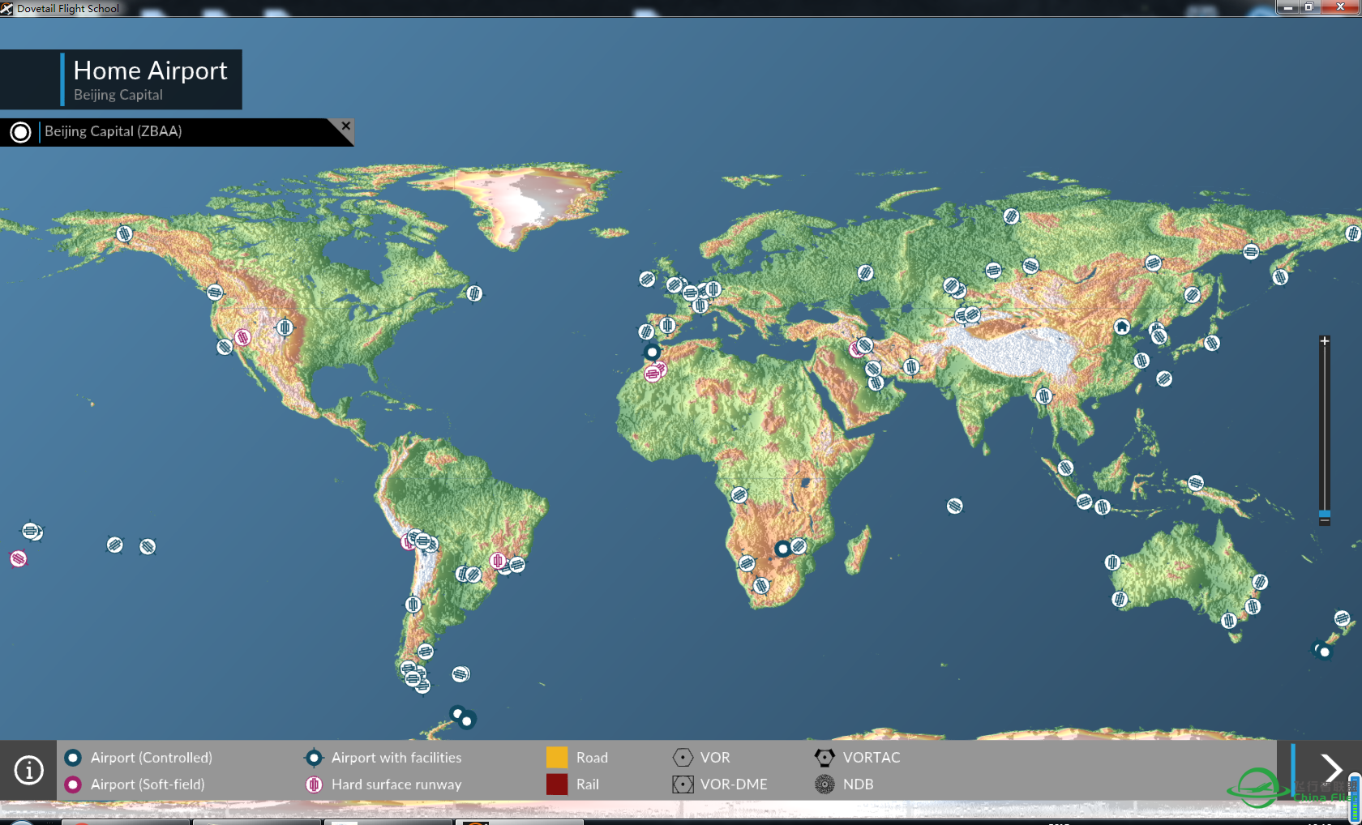The height and width of the screenshot is (825, 1362).
Task: Select the airport marker in central Africa
Action: click(739, 494)
